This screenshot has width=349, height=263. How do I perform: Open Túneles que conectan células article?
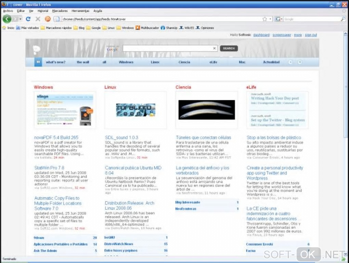(x=204, y=137)
